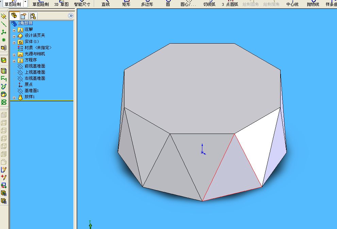Click the blue rectangle with green nodes icon
This screenshot has width=337, height=229.
tap(4, 185)
